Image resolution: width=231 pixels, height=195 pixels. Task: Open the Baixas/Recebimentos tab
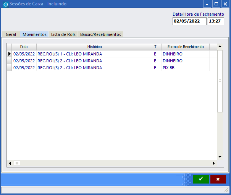pyautogui.click(x=100, y=34)
